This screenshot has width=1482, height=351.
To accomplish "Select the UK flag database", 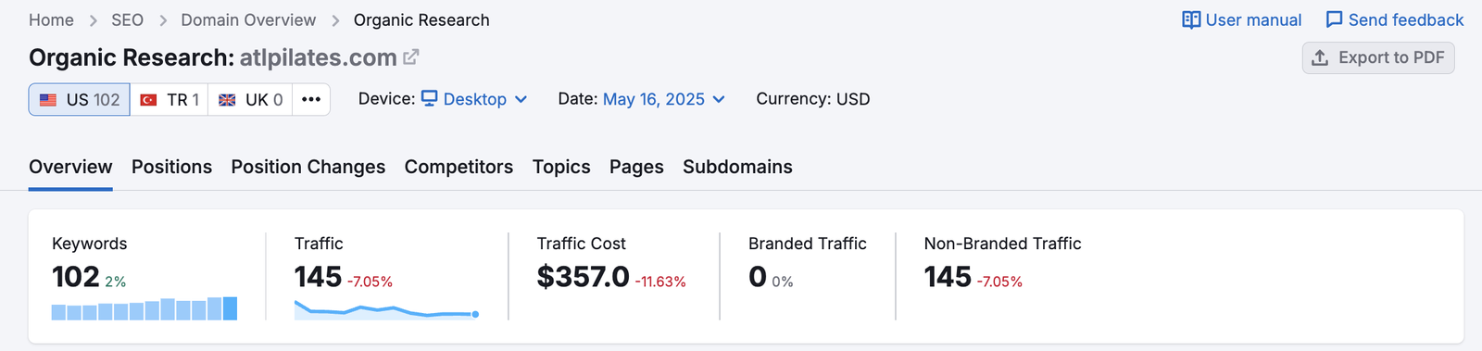I will [x=250, y=99].
